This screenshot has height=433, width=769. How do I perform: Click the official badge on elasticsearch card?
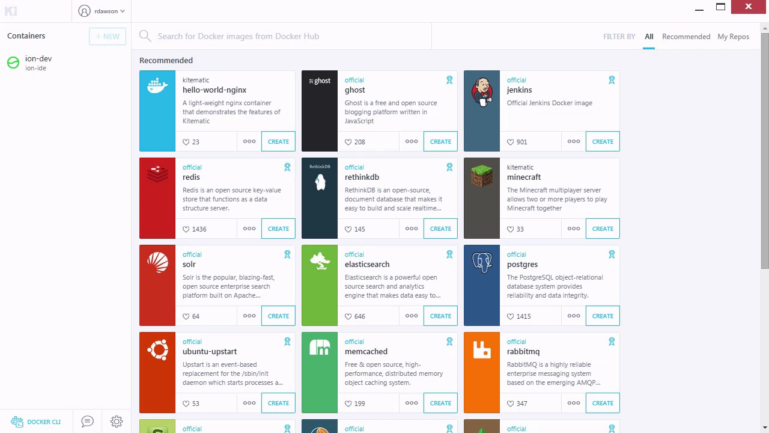point(449,254)
